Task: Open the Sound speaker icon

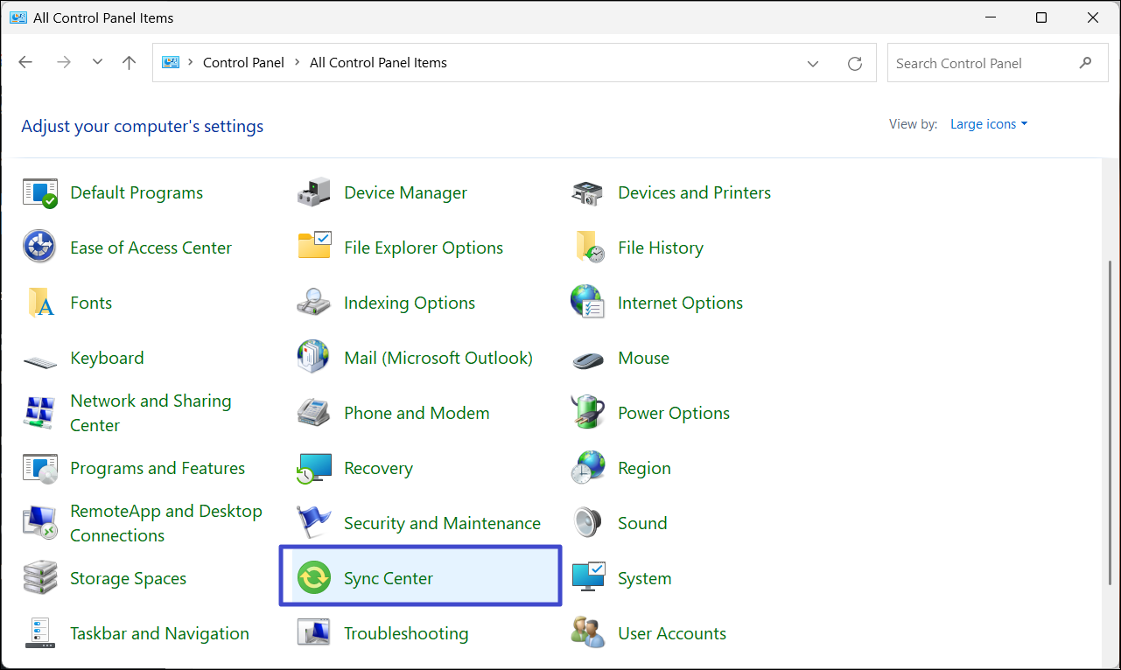Action: pos(587,523)
